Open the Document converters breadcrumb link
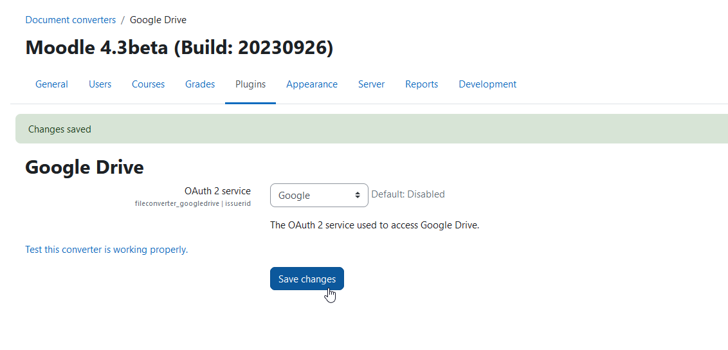Image resolution: width=728 pixels, height=350 pixels. 71,20
